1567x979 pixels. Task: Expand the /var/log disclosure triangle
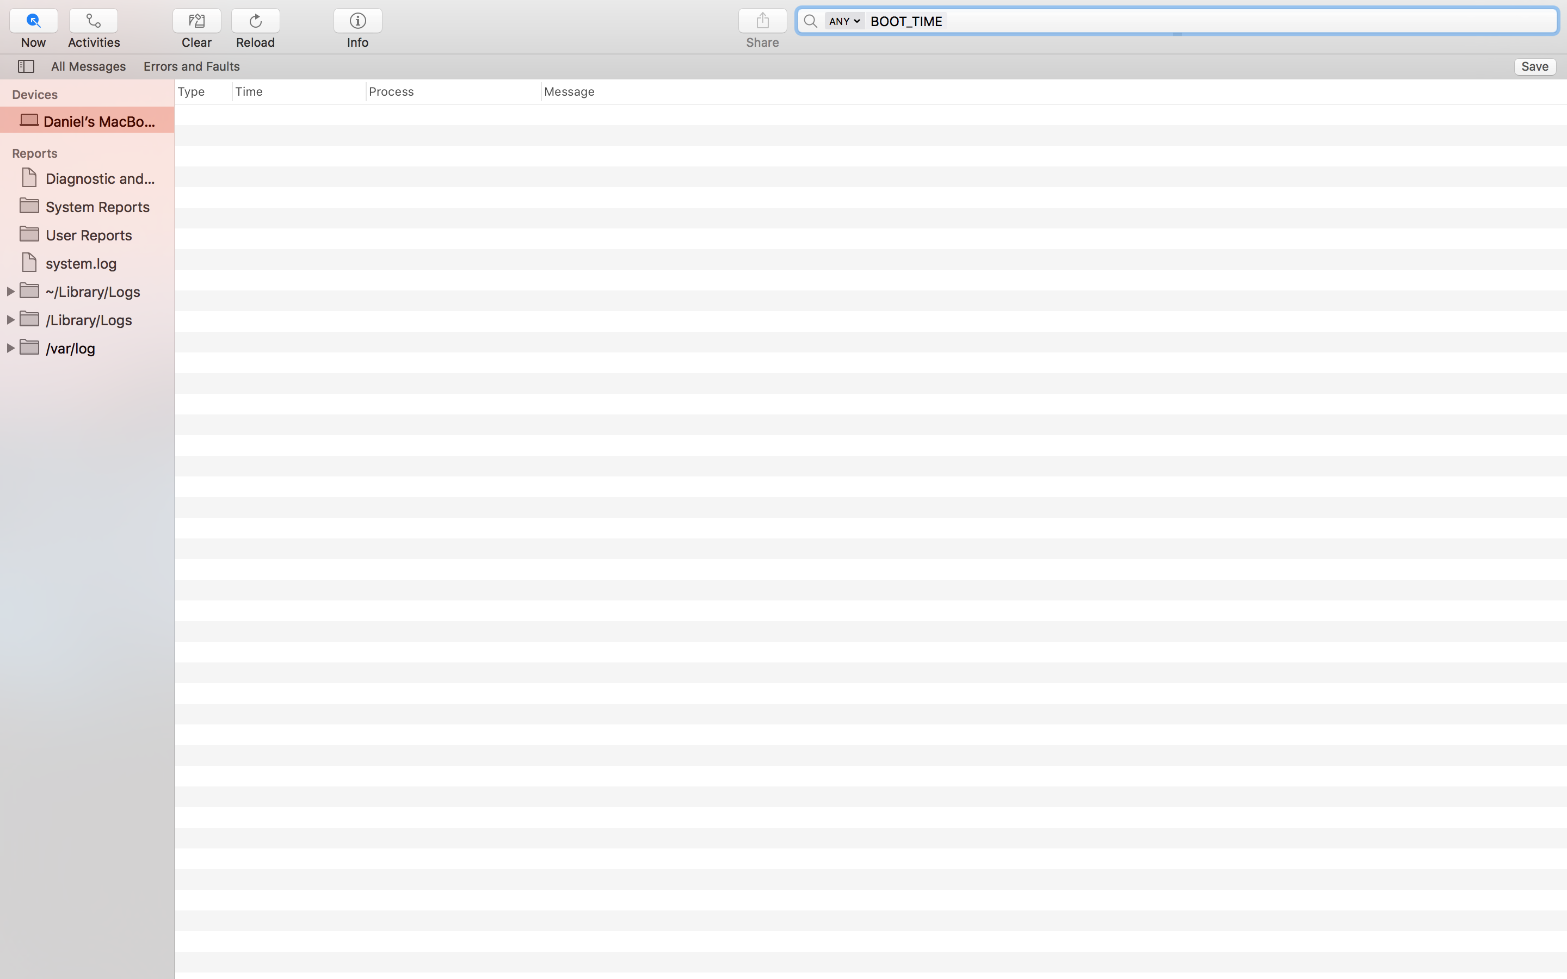tap(10, 348)
